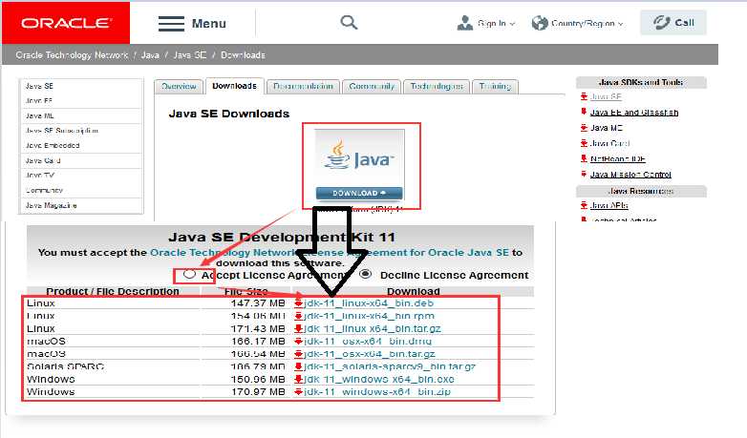Switch to the Technologies tab
Image resolution: width=747 pixels, height=438 pixels.
click(437, 86)
